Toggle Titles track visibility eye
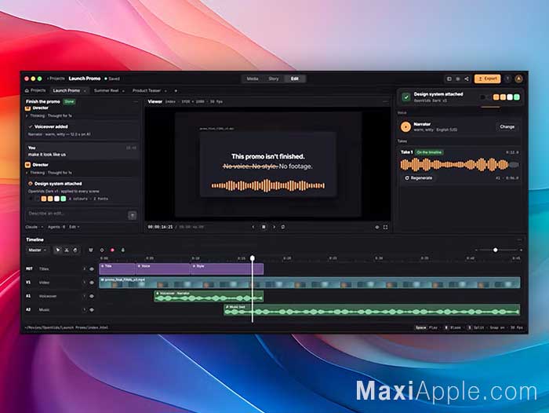 coord(92,269)
